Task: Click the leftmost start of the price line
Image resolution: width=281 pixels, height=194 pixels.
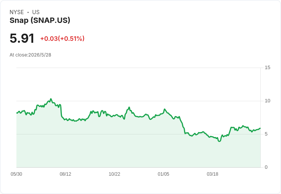Action: (17, 113)
